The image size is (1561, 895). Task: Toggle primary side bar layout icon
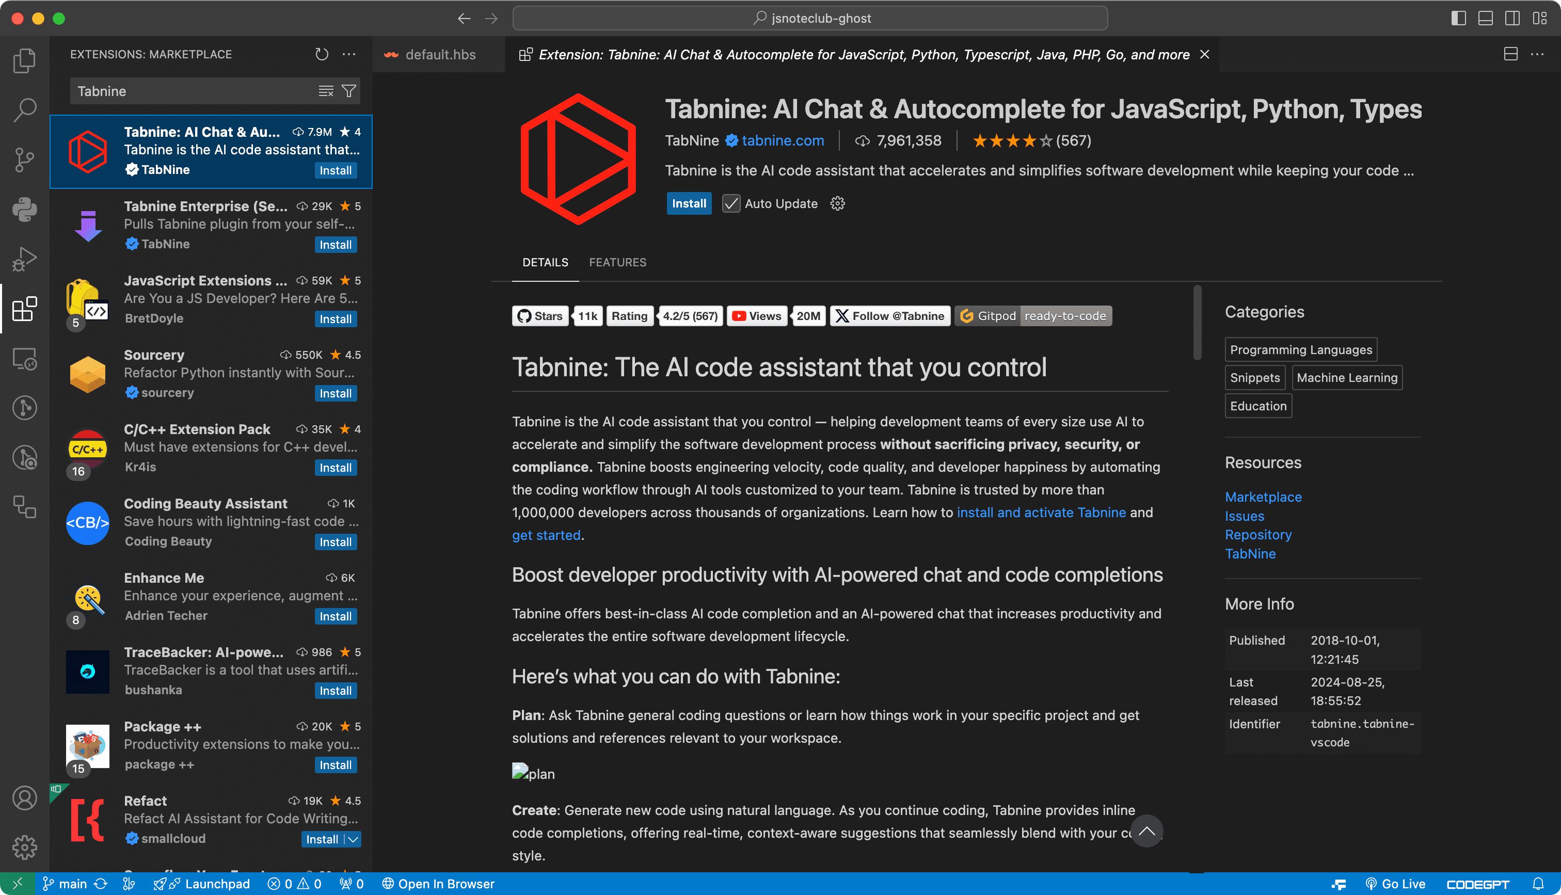[x=1458, y=19]
